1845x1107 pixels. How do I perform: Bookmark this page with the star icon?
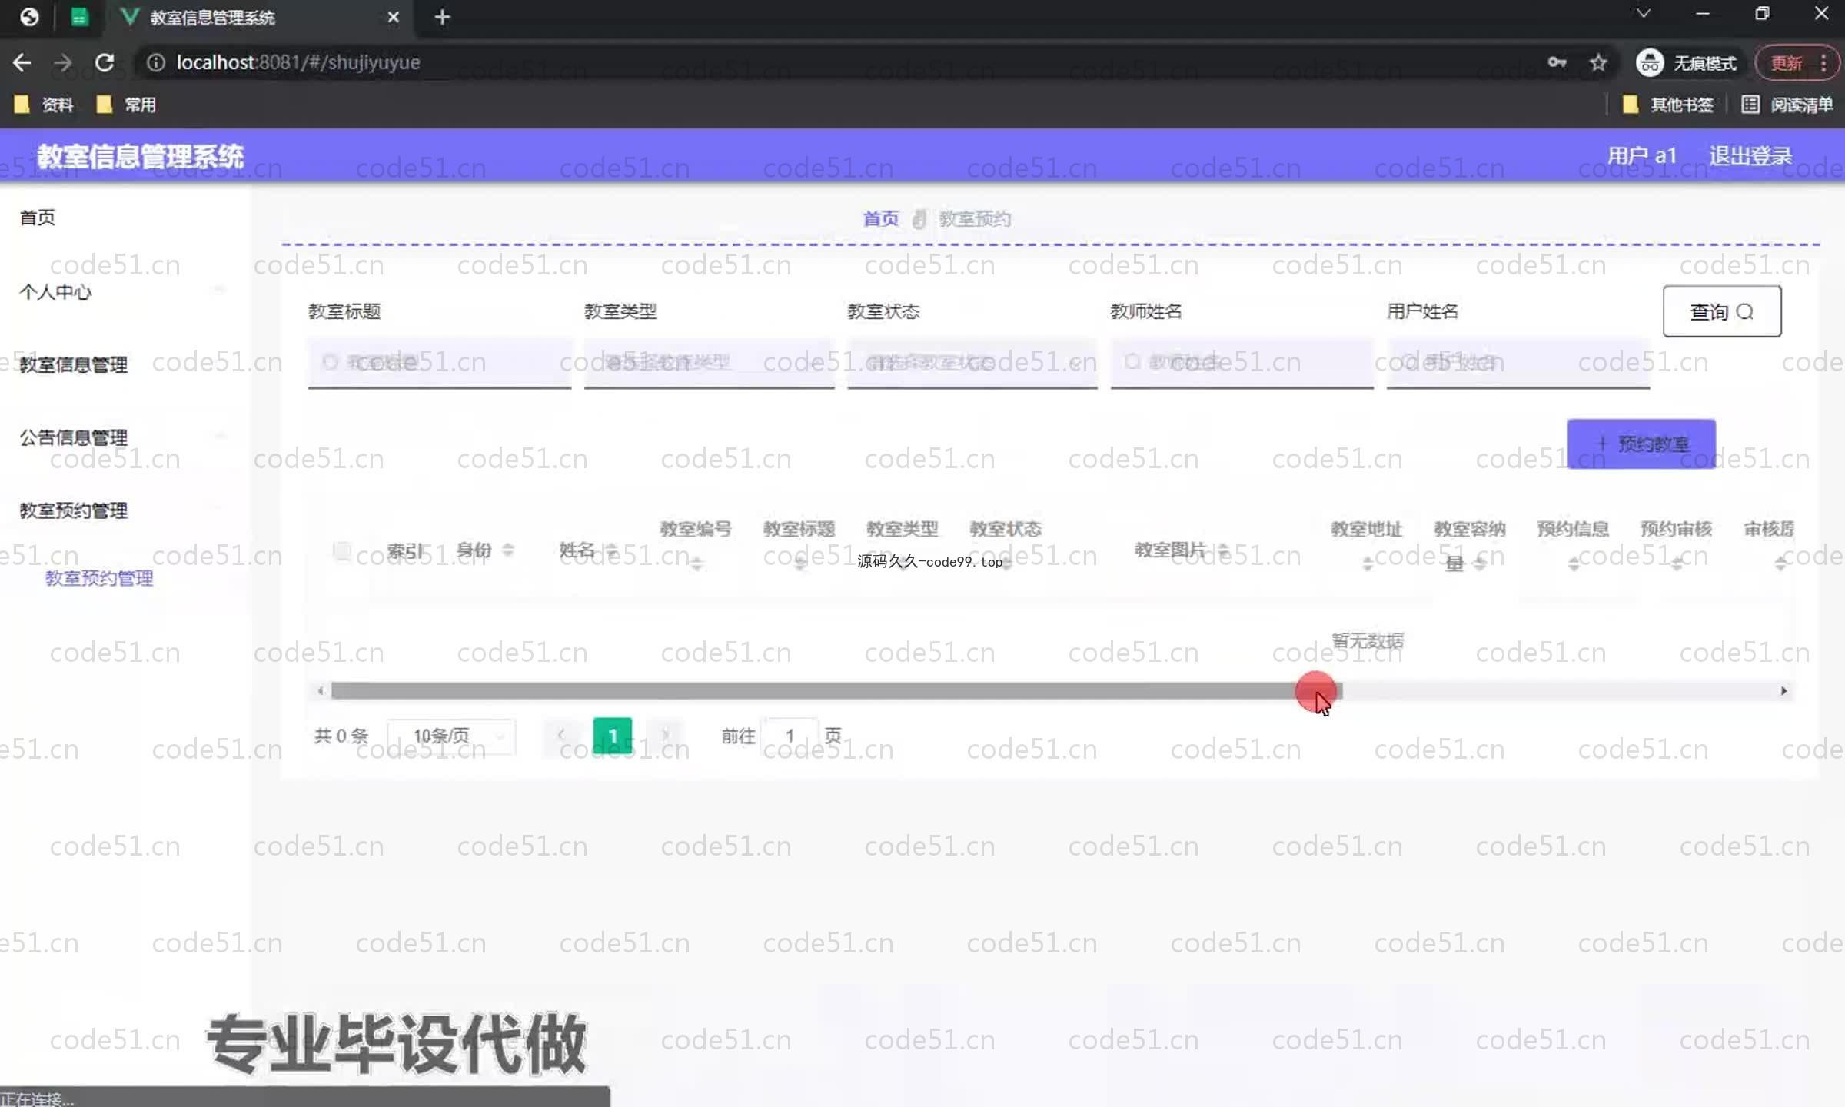pos(1598,62)
